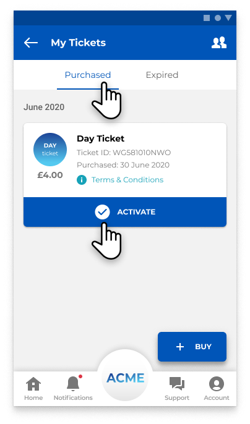Open the Notifications bell icon
This screenshot has height=424, width=250.
click(x=73, y=383)
